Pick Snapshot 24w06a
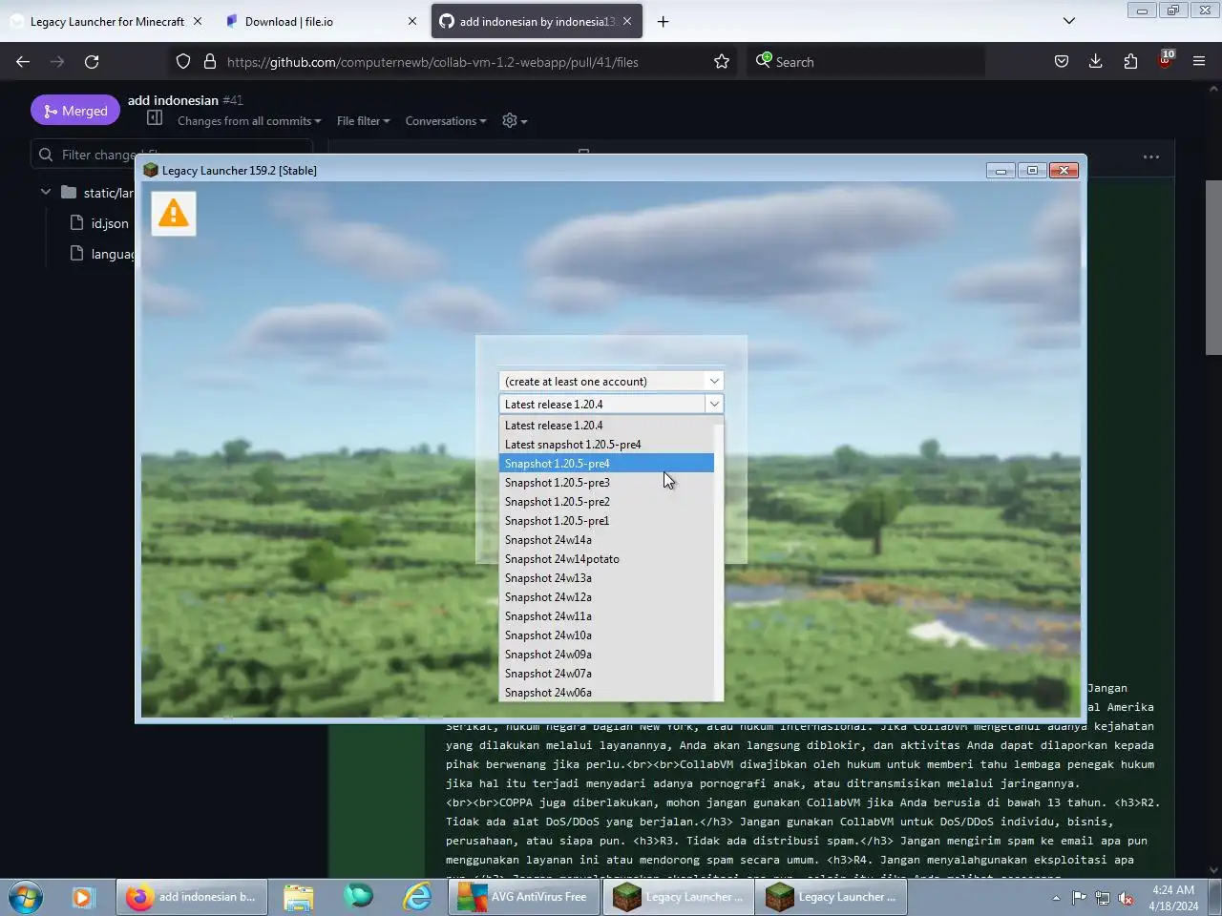 606,692
